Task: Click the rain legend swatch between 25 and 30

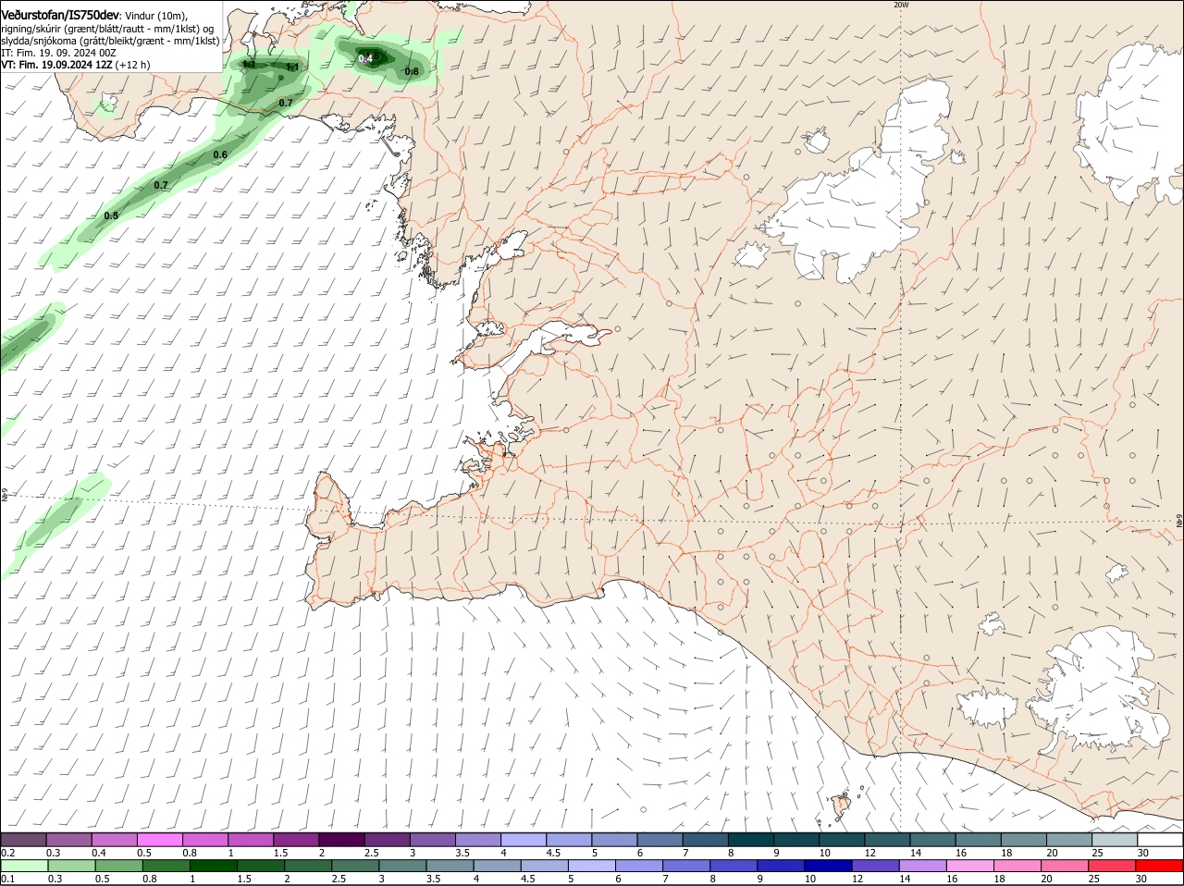Action: [1110, 866]
